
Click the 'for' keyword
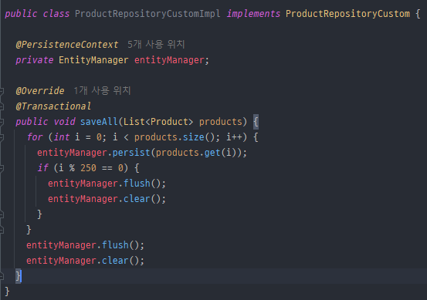point(35,137)
